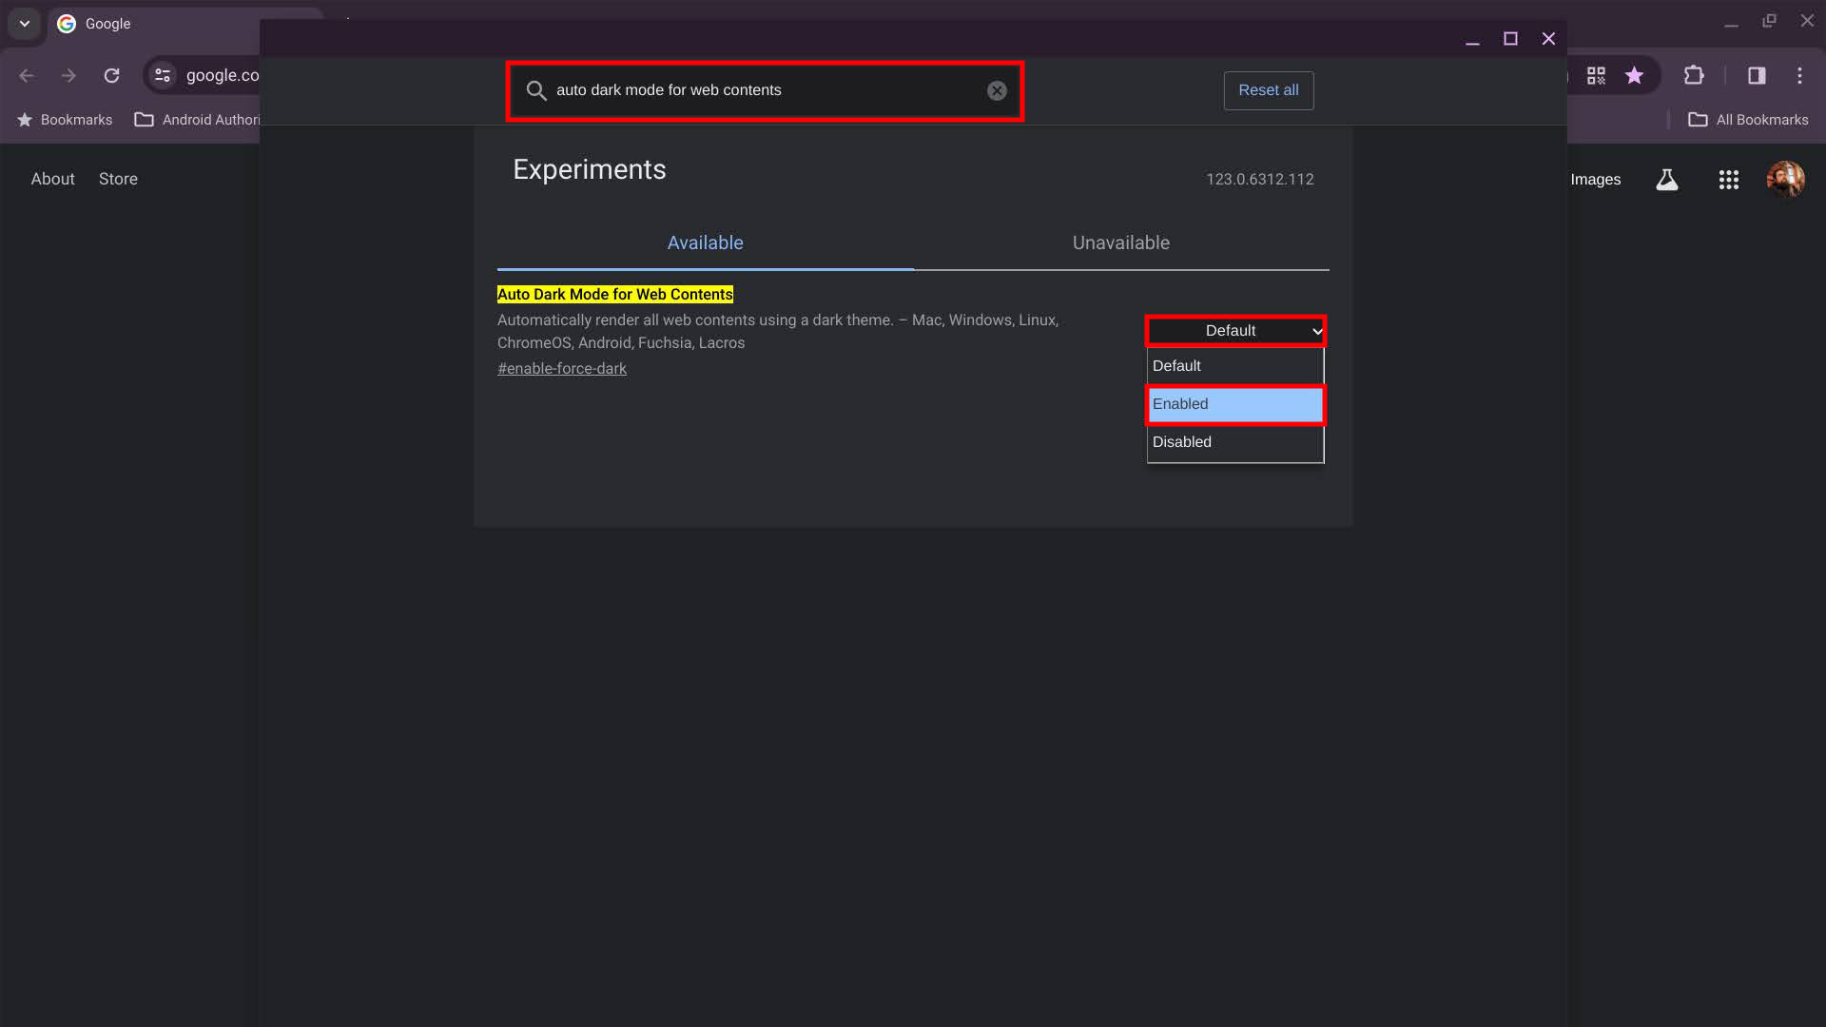
Task: Open the tab search chevron
Action: pos(25,24)
